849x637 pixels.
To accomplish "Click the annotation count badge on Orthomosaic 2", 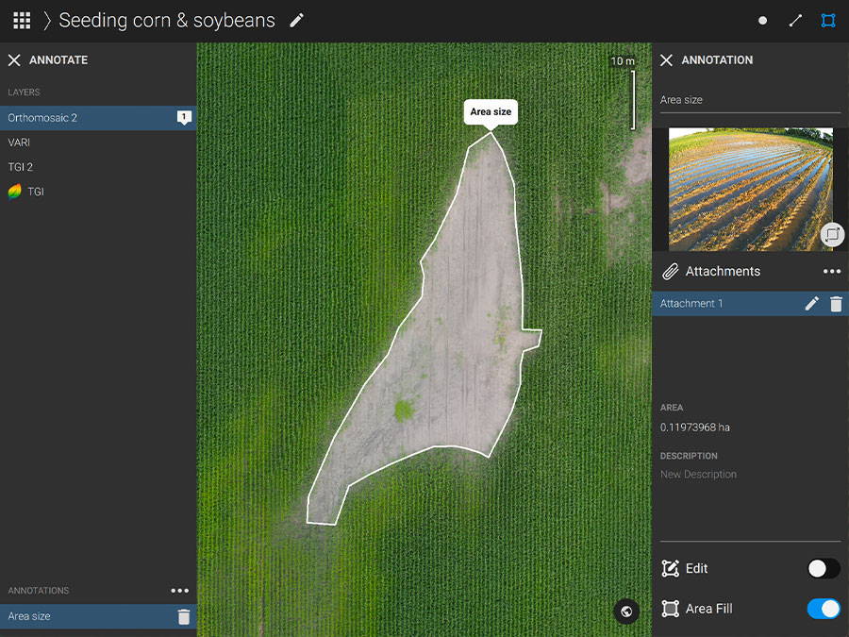I will (x=184, y=117).
